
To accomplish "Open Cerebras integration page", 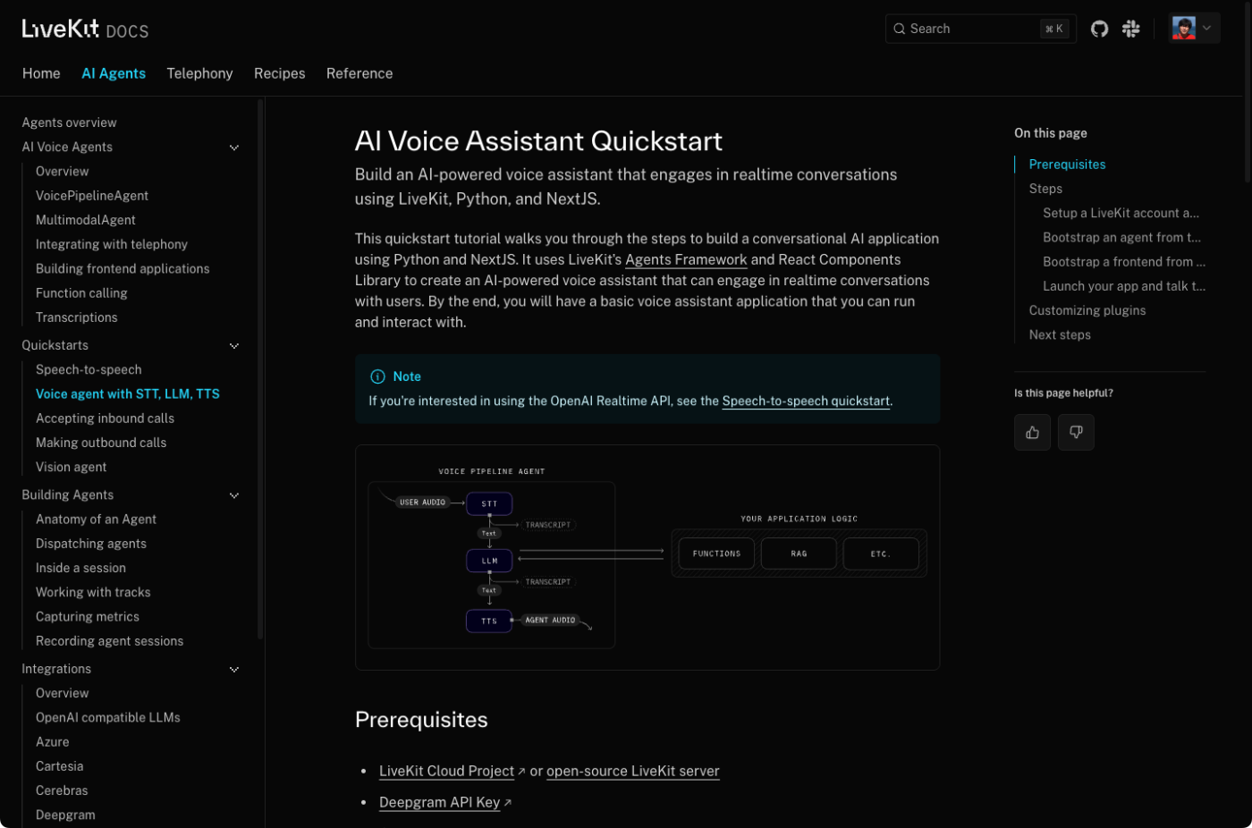I will (62, 790).
